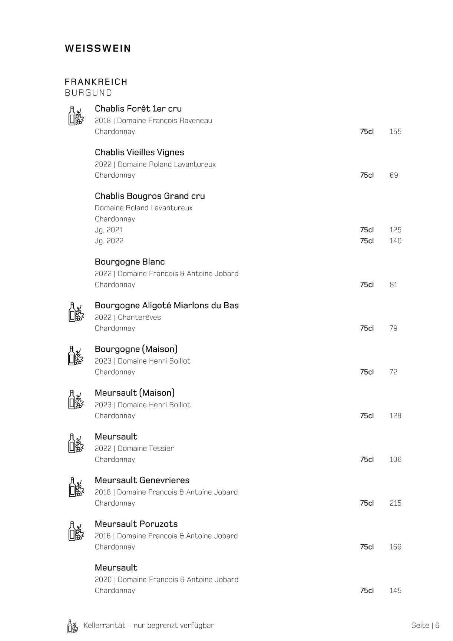Click the 2020 Domaine Francois & Antoine Jobard line

coord(166,580)
